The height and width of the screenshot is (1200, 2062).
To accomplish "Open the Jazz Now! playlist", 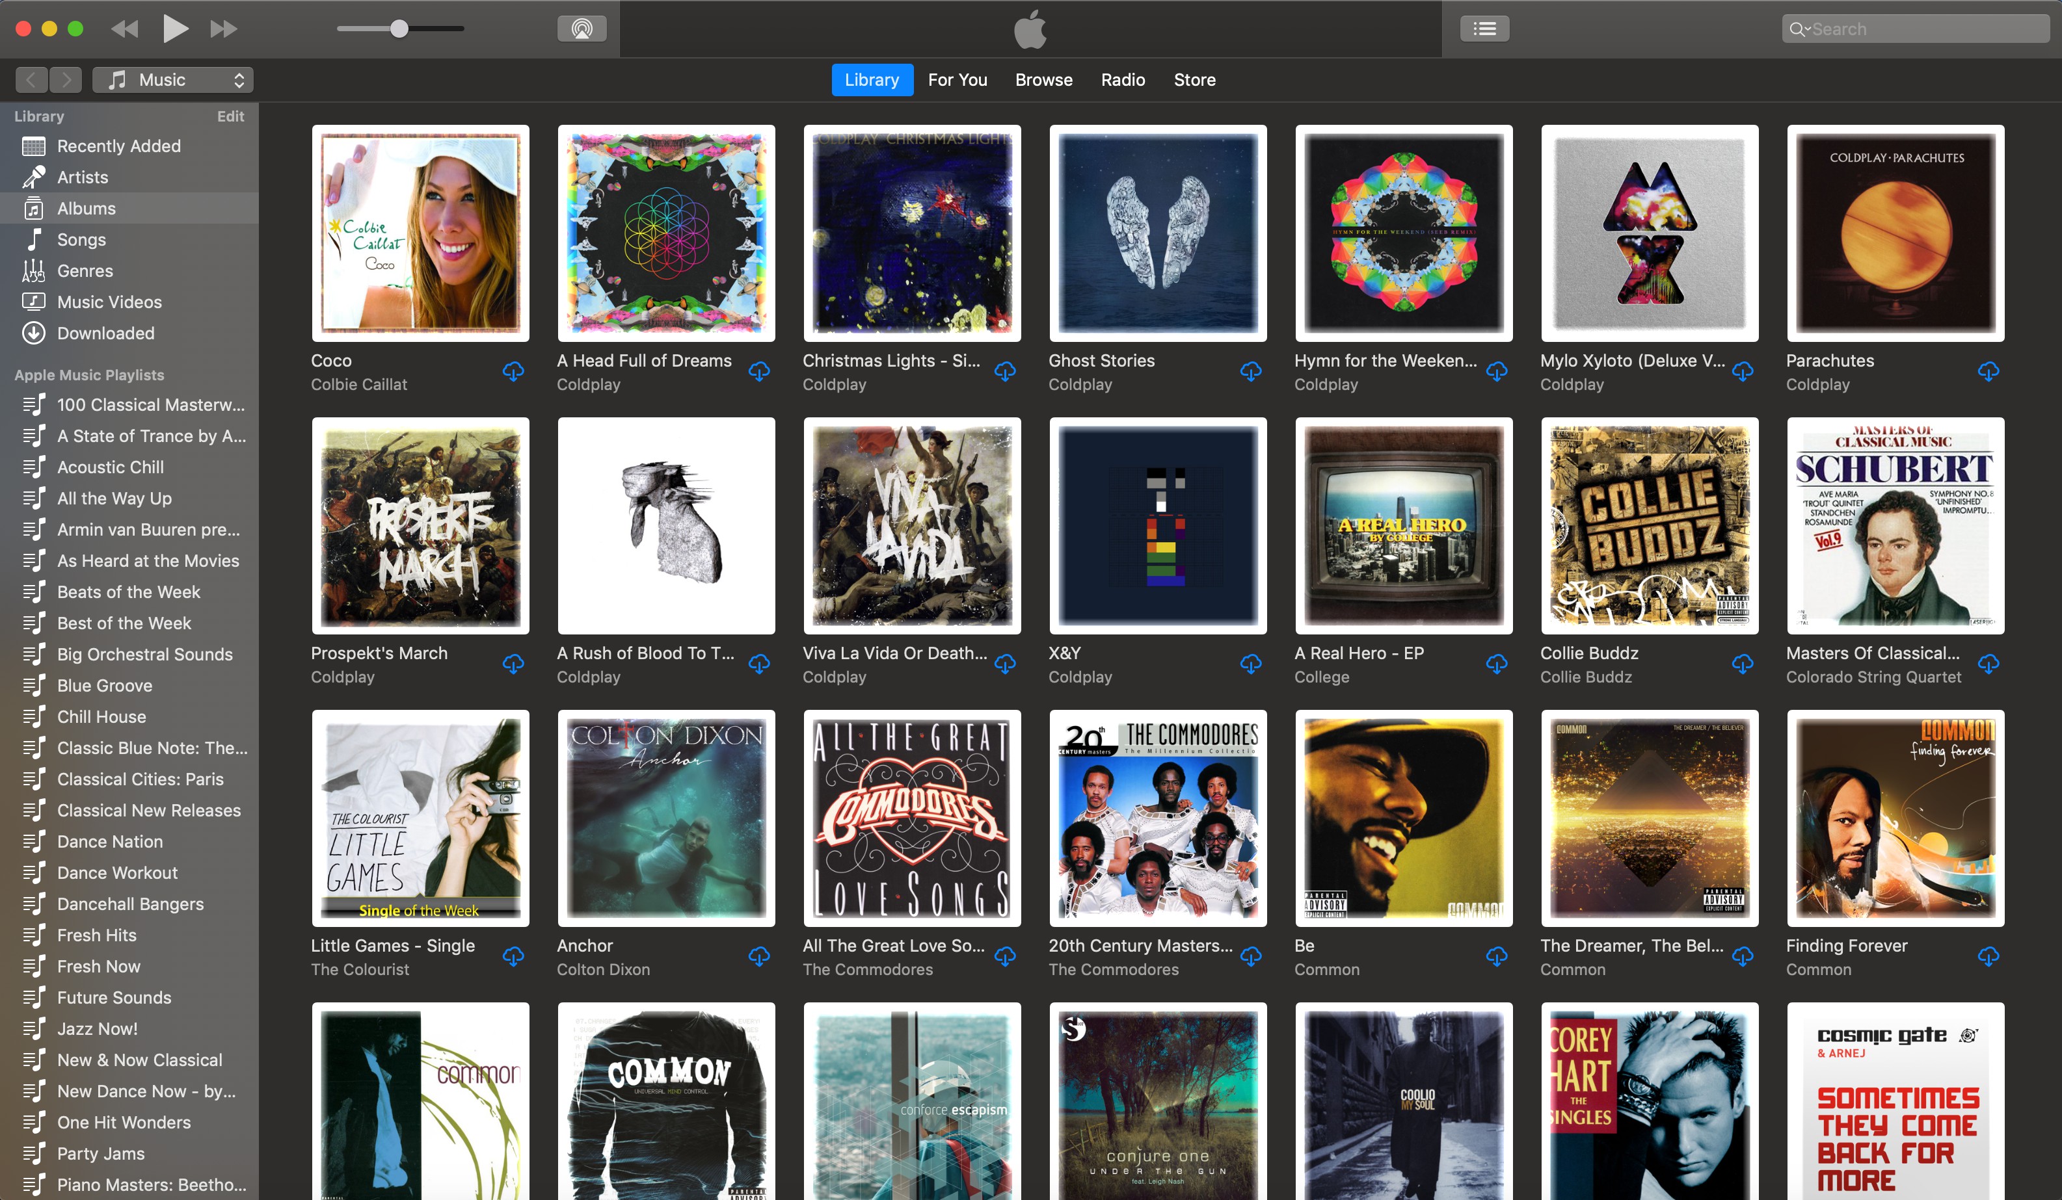I will [129, 1028].
